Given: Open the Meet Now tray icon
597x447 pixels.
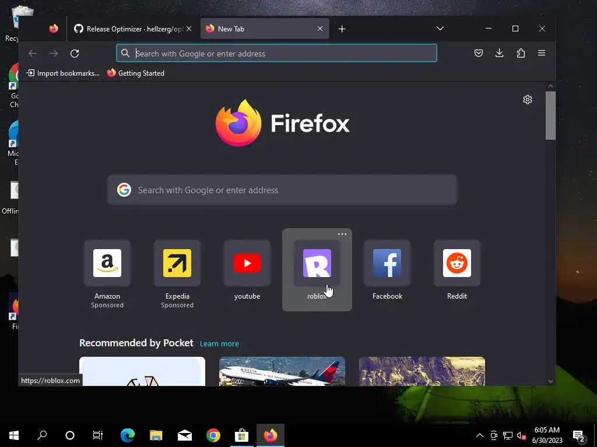Looking at the screenshot, I should tap(494, 435).
